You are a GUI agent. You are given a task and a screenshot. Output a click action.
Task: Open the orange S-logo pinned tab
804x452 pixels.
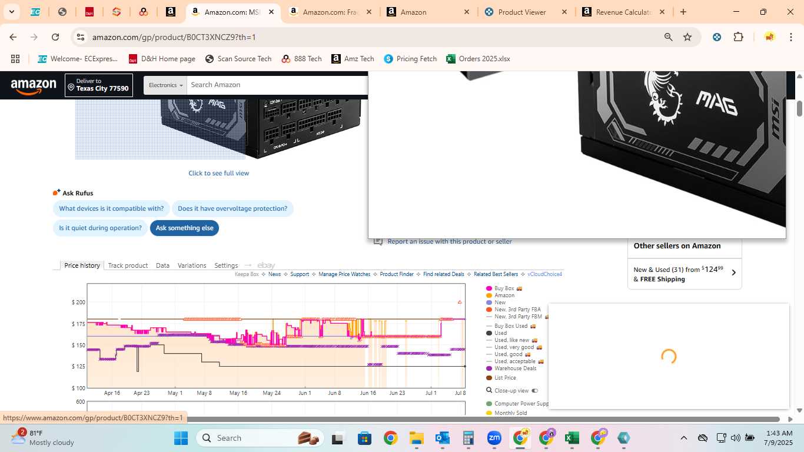pyautogui.click(x=117, y=12)
